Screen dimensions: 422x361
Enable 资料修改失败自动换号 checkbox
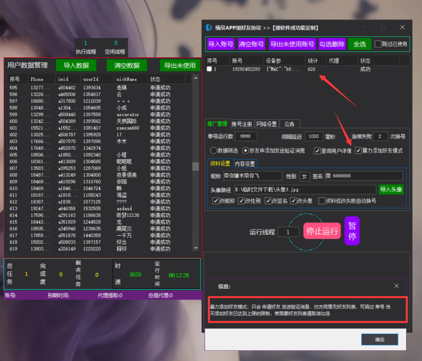point(322,201)
